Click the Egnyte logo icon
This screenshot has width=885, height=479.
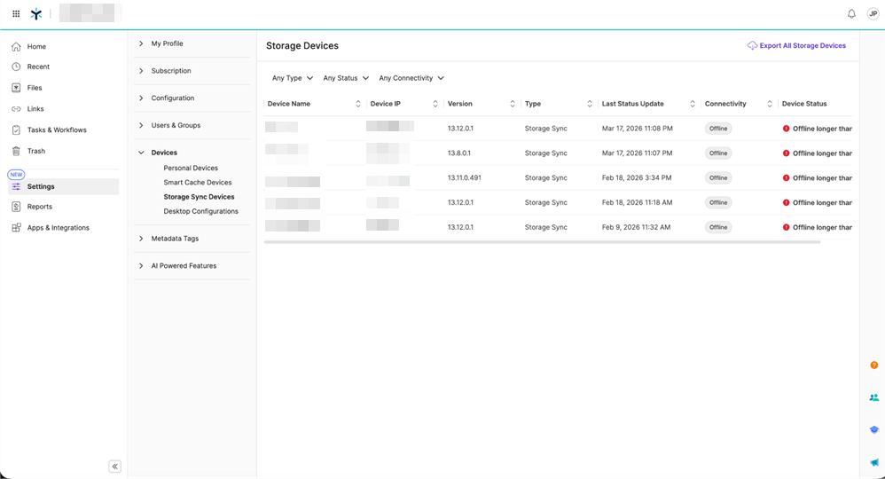pos(36,13)
